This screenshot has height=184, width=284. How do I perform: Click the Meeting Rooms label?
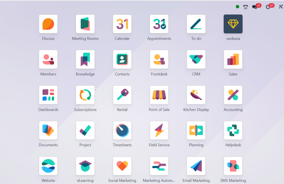tap(85, 39)
